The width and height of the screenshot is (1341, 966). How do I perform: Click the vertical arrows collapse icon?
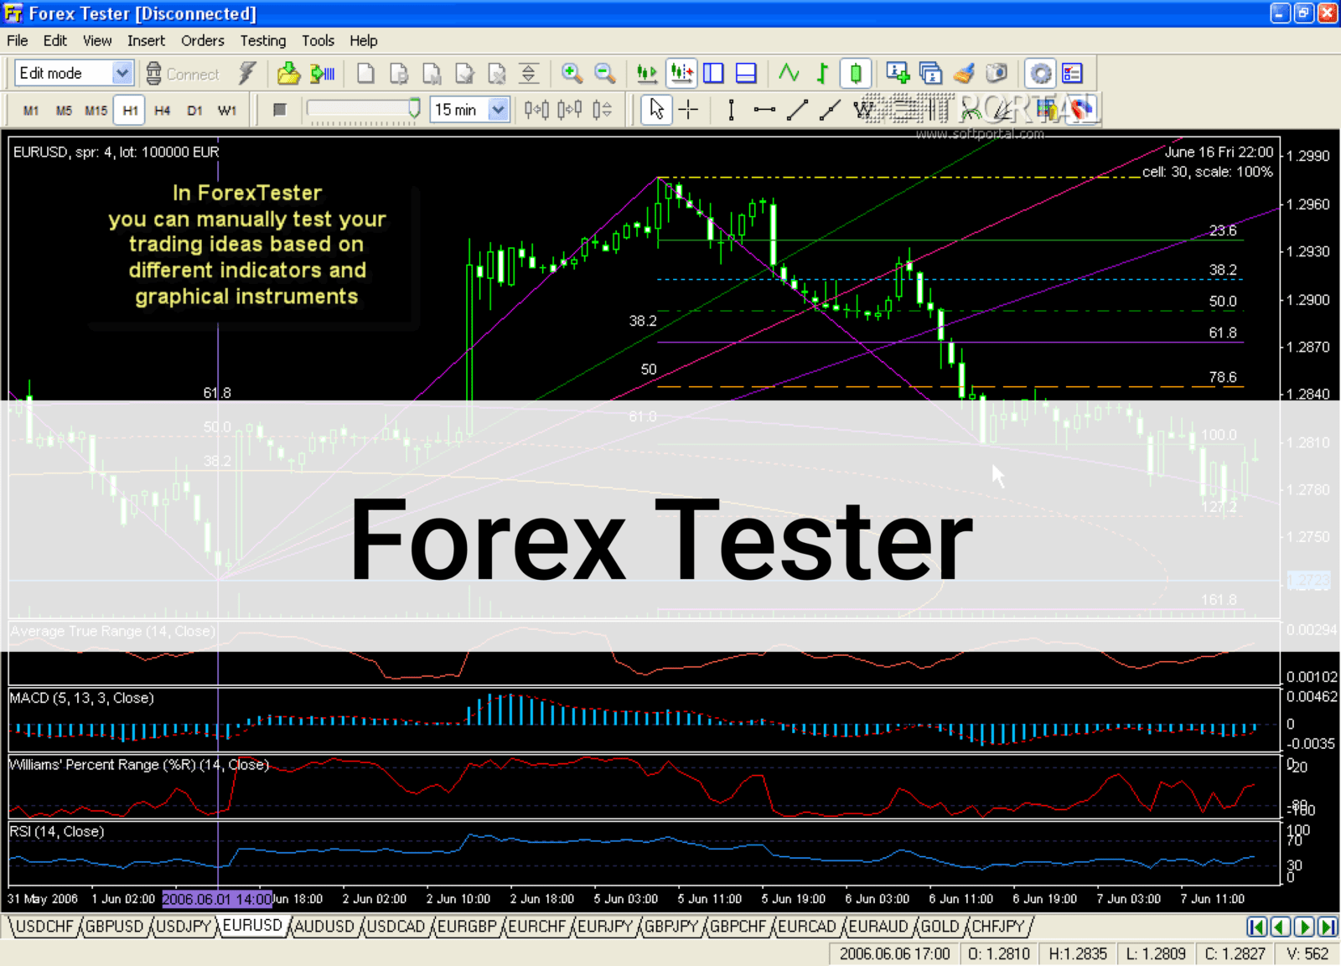(x=529, y=74)
